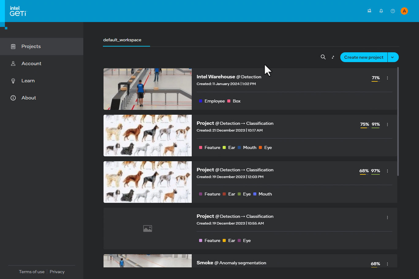Expand the Create new project dropdown arrow
This screenshot has height=279, width=419.
click(x=393, y=57)
